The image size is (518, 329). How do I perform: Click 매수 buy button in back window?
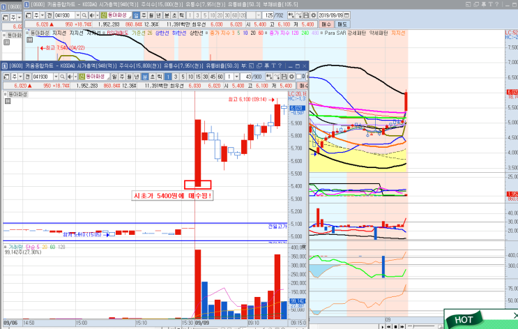tap(326, 24)
